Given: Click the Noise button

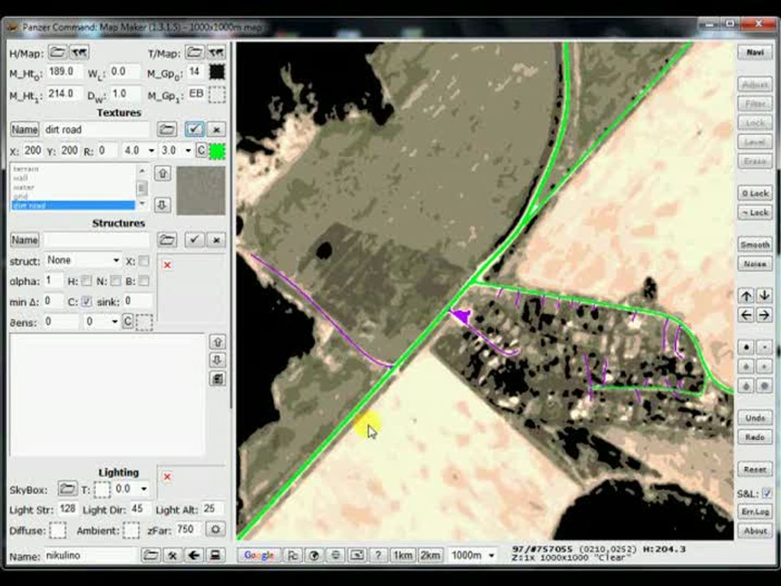Looking at the screenshot, I should coord(755,264).
